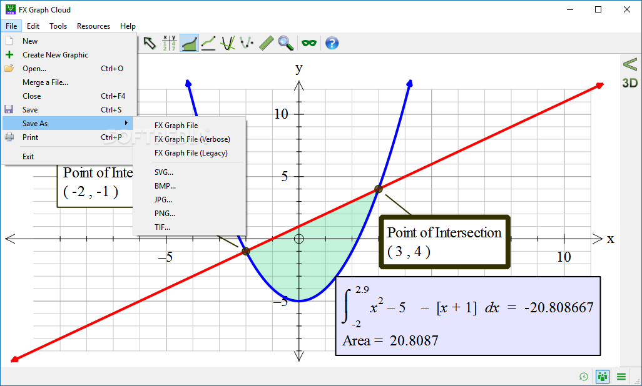Save as FX Graph File (Verbose)

pos(190,139)
